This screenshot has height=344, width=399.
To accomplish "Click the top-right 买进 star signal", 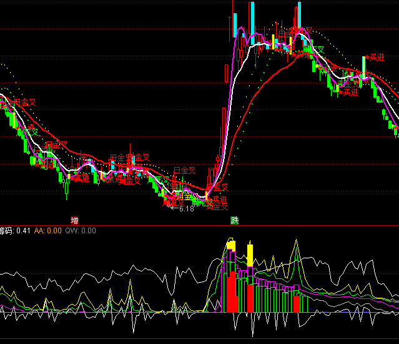I will pyautogui.click(x=376, y=57).
